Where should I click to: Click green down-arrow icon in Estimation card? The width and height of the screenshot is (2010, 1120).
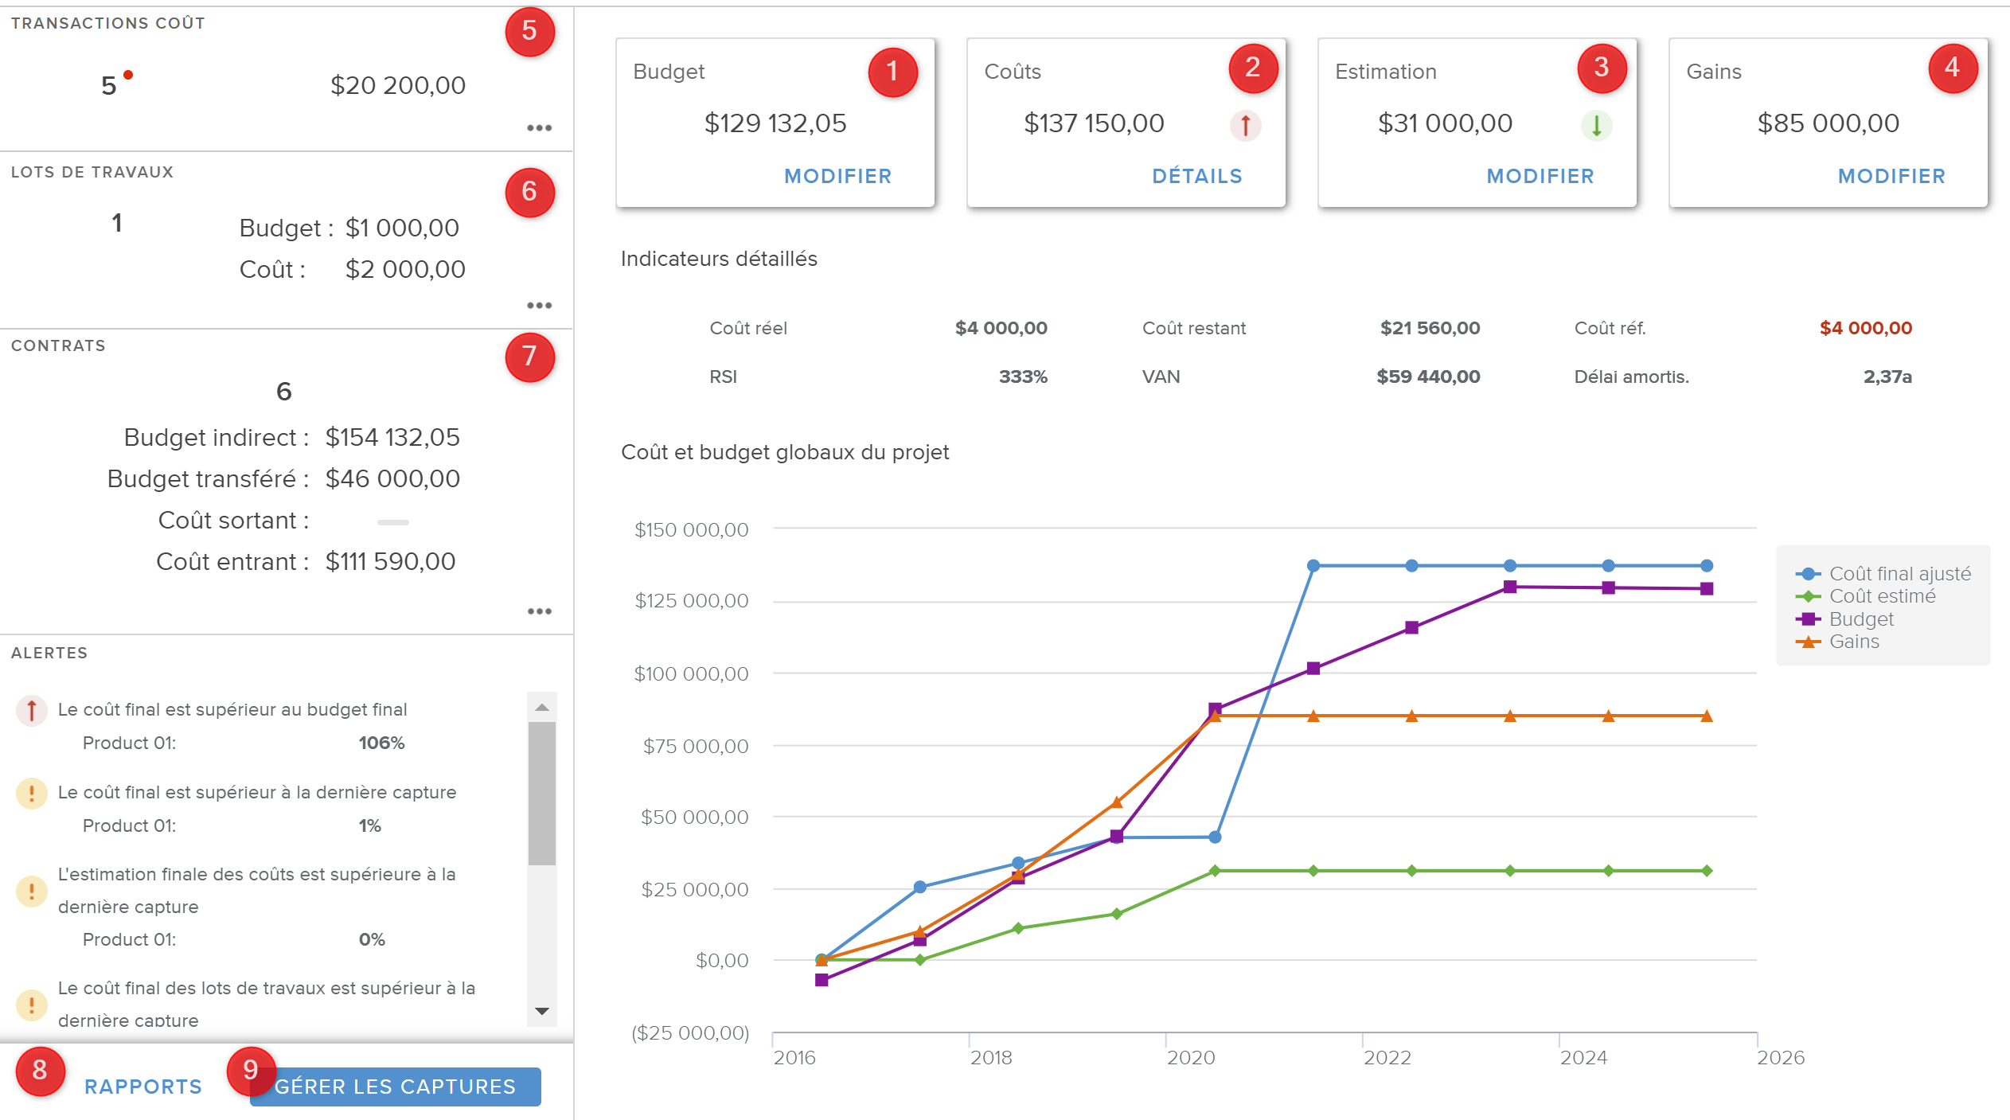(x=1596, y=125)
